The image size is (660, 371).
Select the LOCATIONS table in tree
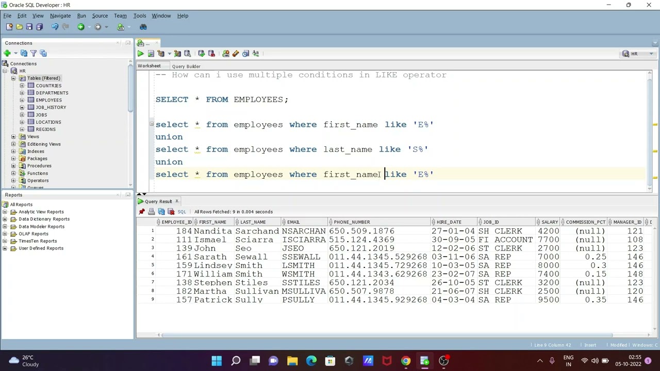(x=48, y=122)
